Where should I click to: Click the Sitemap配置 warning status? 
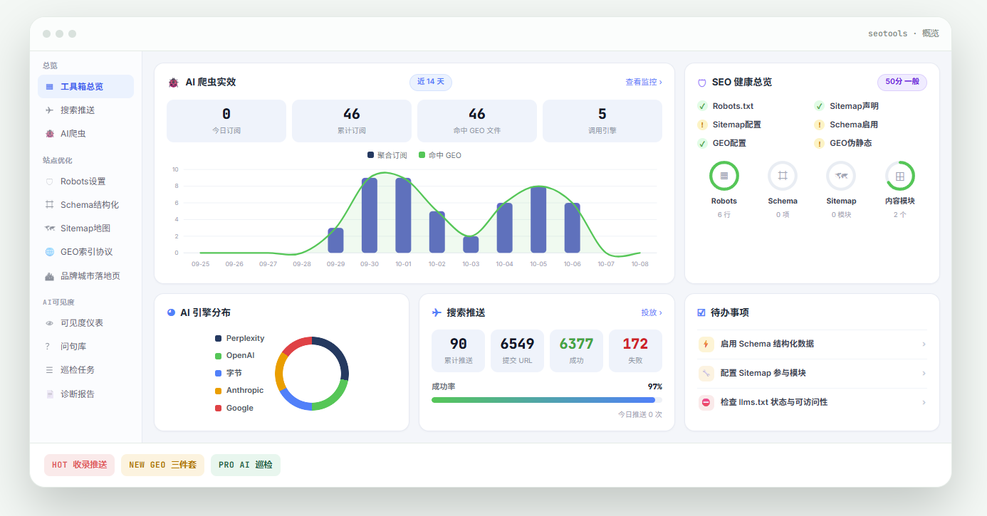point(702,125)
